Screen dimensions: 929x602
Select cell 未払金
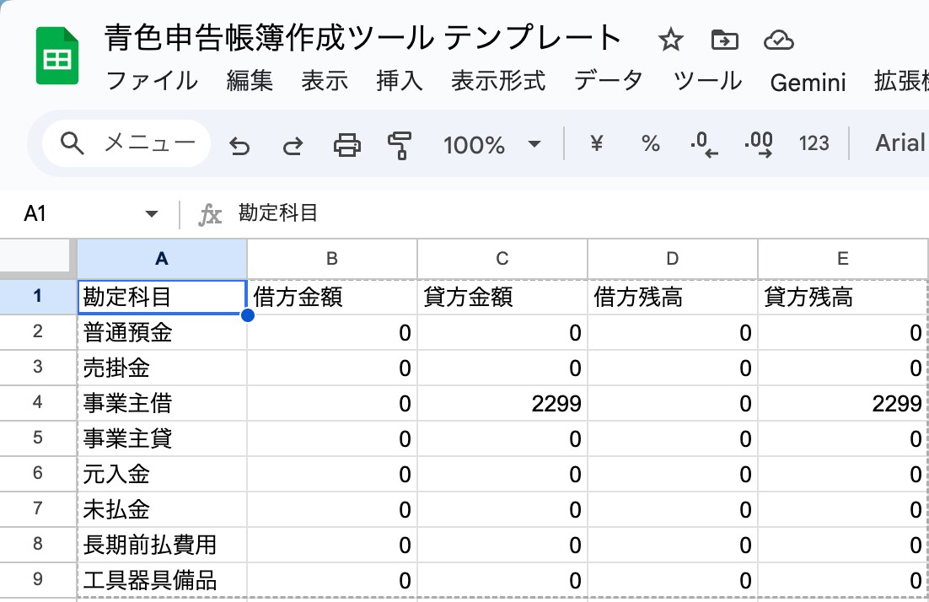pyautogui.click(x=162, y=509)
